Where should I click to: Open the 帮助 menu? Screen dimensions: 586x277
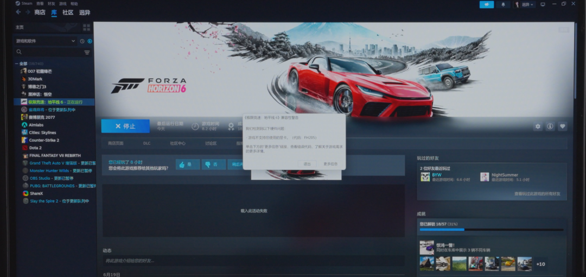click(x=74, y=4)
